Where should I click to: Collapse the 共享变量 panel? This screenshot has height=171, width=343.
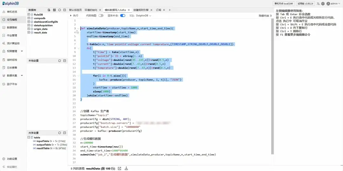64,133
